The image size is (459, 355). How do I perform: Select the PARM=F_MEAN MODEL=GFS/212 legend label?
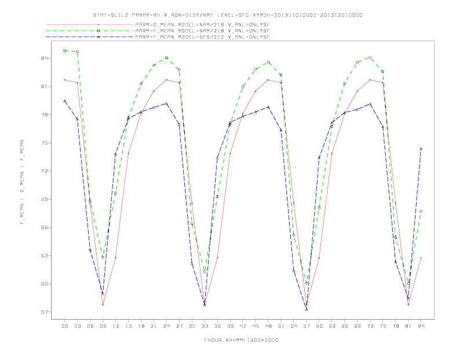point(202,37)
